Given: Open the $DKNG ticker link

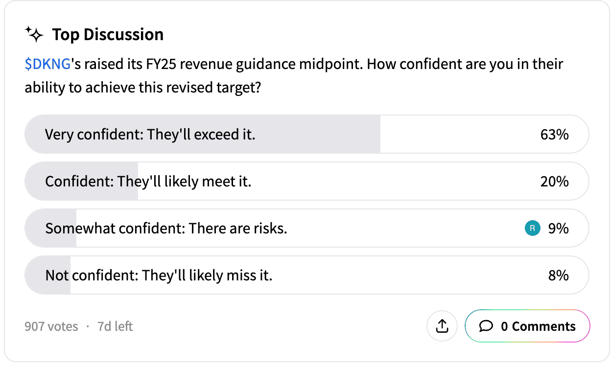Looking at the screenshot, I should [48, 64].
